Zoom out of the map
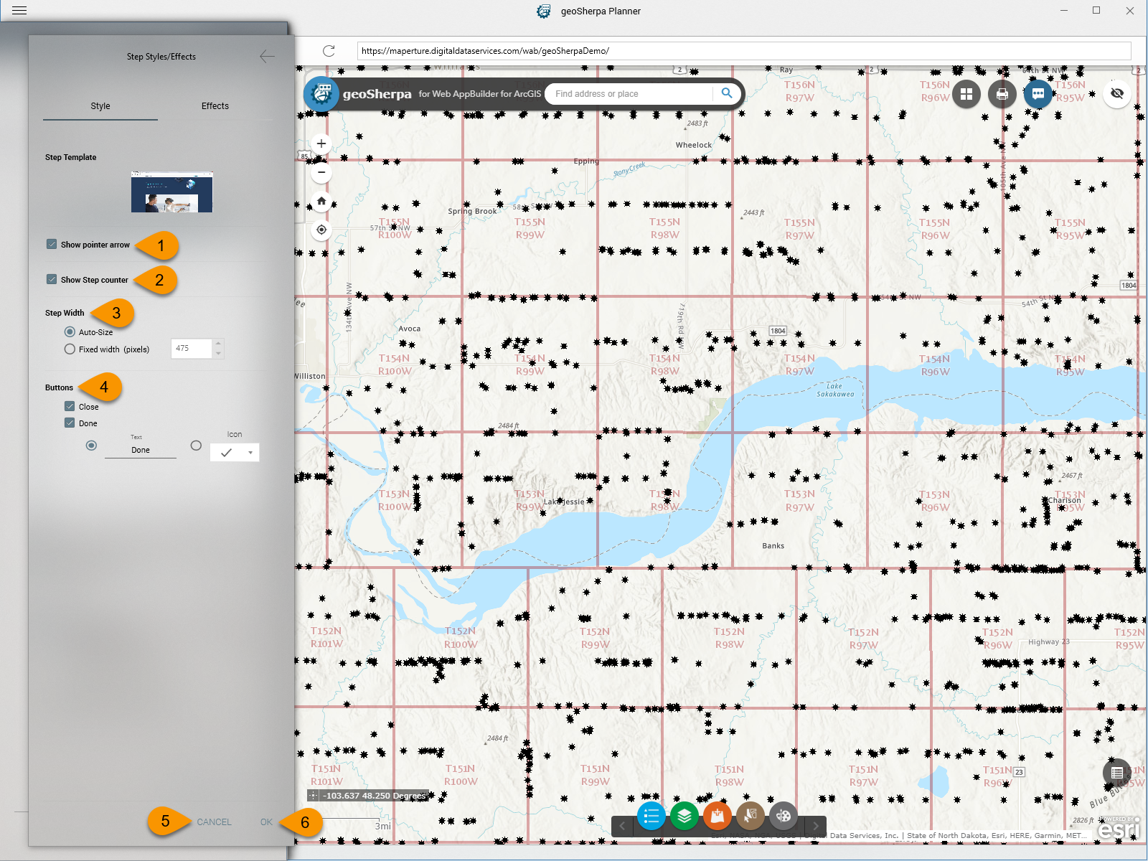The height and width of the screenshot is (861, 1148). (321, 172)
